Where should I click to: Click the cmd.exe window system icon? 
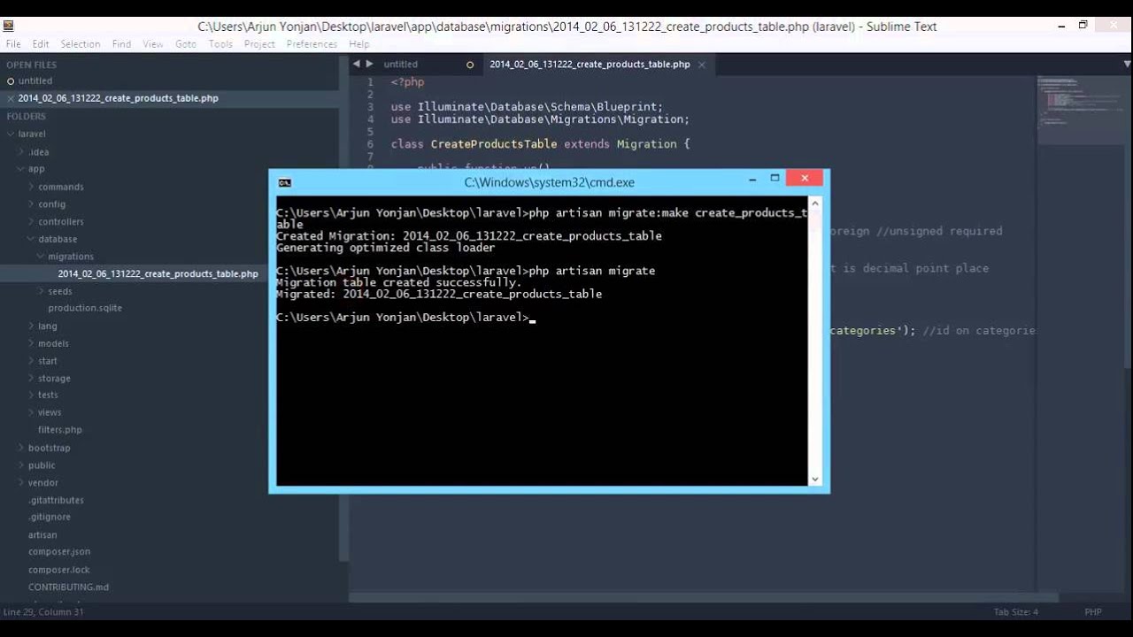tap(284, 182)
